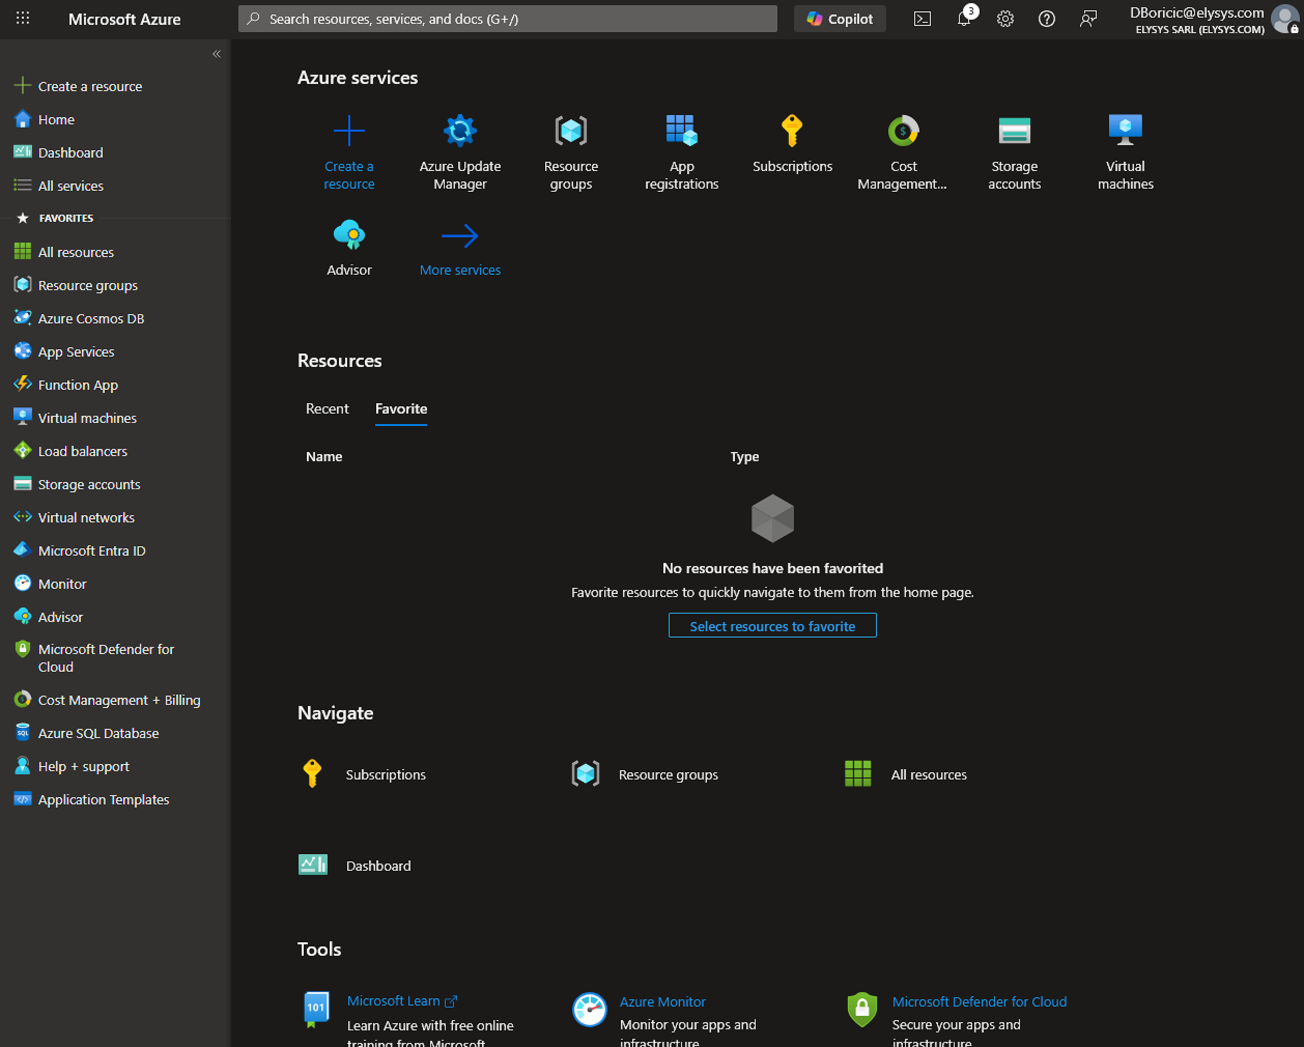Collapse the left sidebar menu
The height and width of the screenshot is (1047, 1304).
217,54
